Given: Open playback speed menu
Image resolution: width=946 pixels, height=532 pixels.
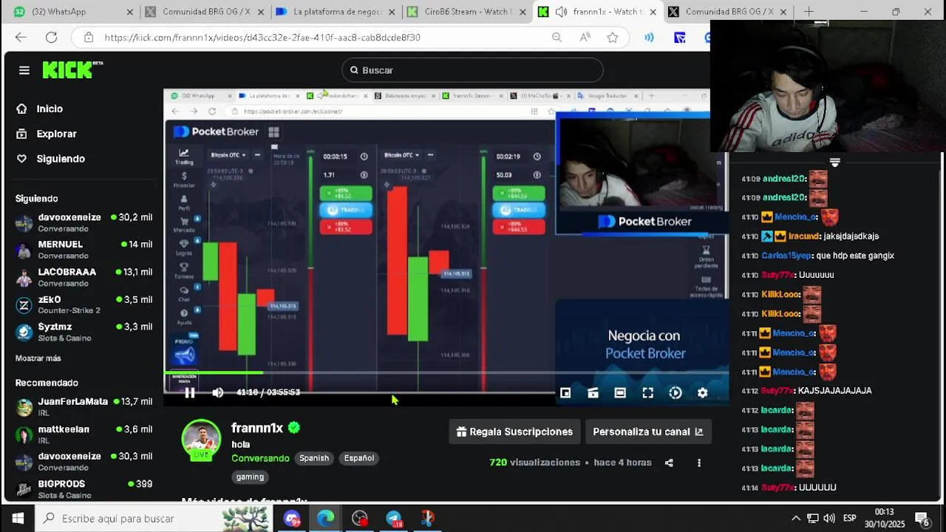Looking at the screenshot, I should [675, 393].
